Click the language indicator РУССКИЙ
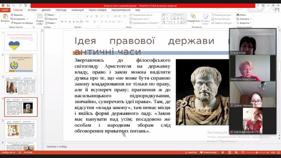Screen dimensions: 281x158 click(28, 152)
